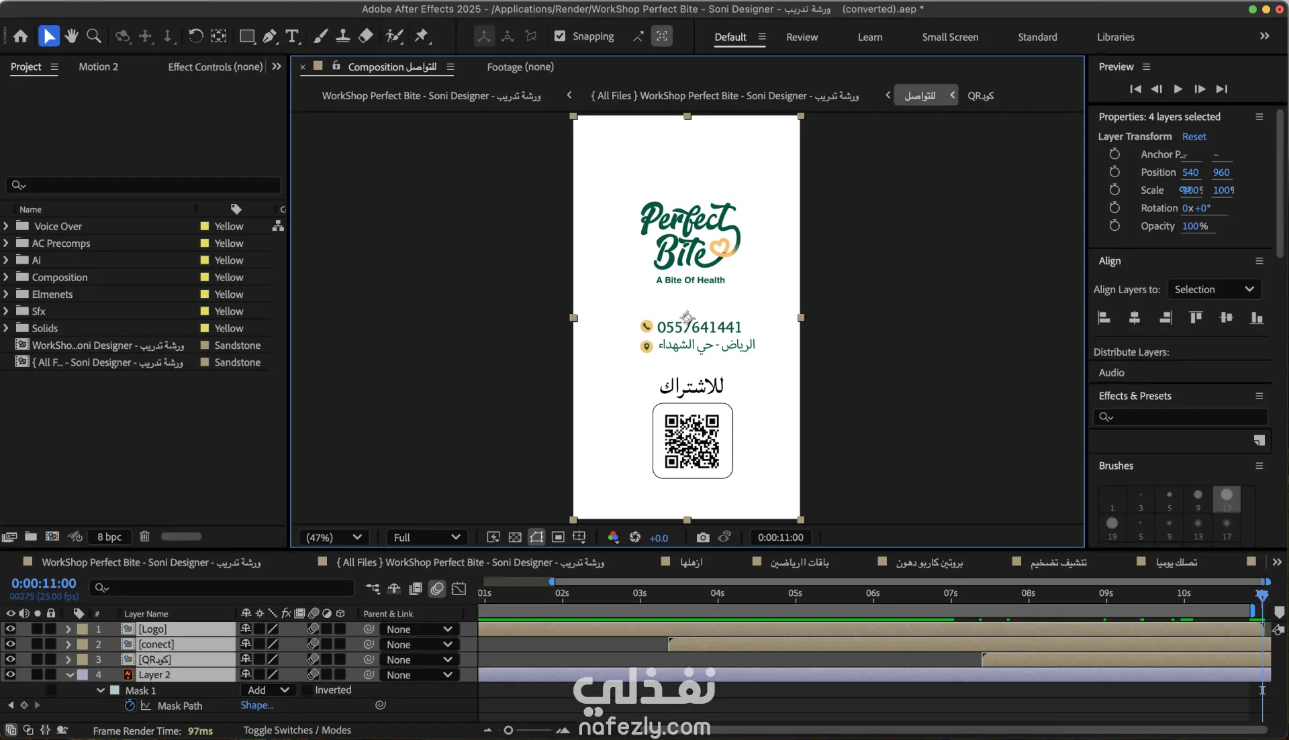
Task: Select the Rectangle shape tool
Action: (x=247, y=36)
